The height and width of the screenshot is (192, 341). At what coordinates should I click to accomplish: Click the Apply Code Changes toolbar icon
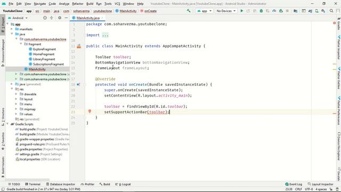point(255,11)
